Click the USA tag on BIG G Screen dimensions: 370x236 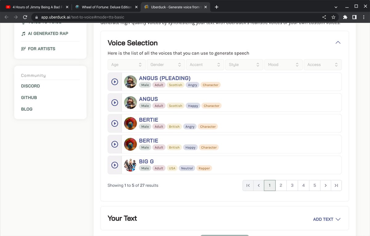click(x=172, y=168)
